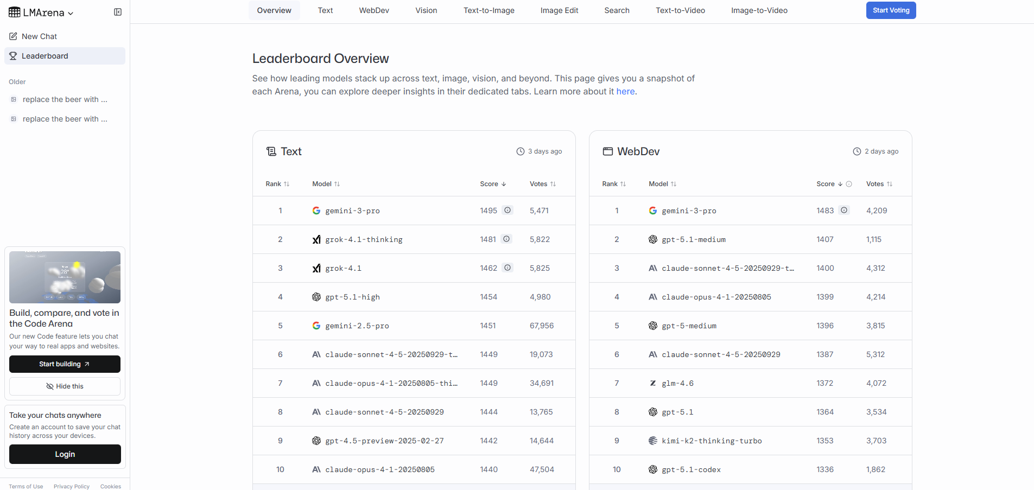Click the New Chat compose icon

tap(13, 36)
